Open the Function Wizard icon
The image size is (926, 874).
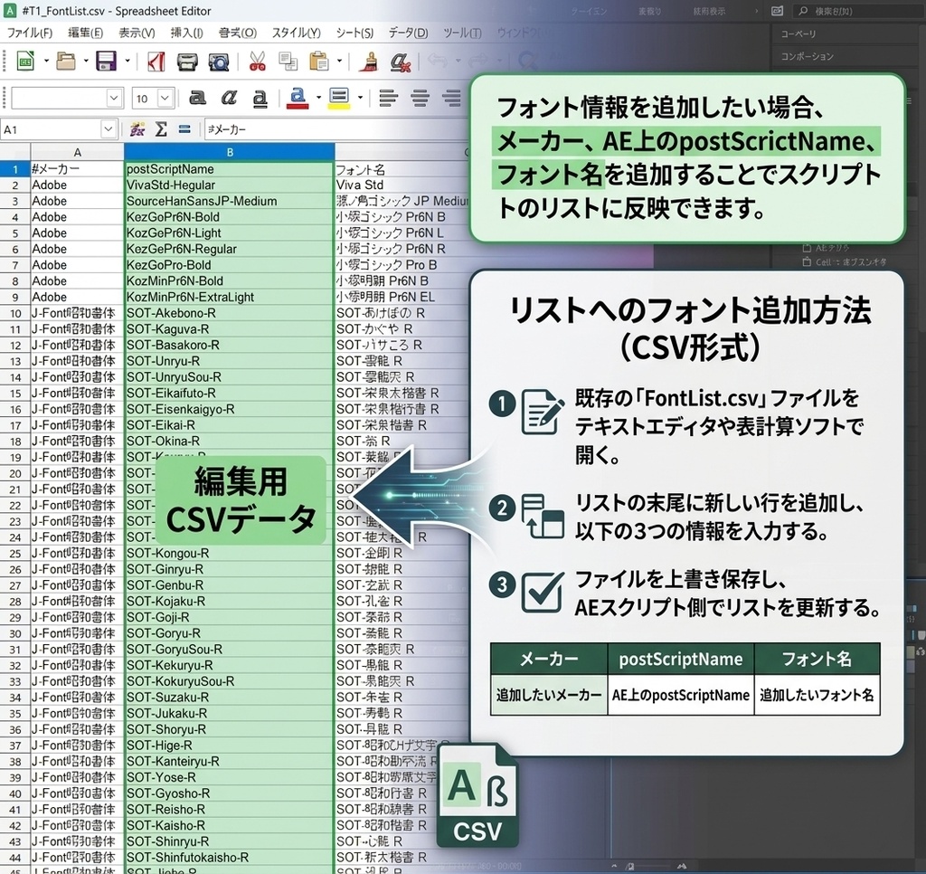(x=137, y=128)
